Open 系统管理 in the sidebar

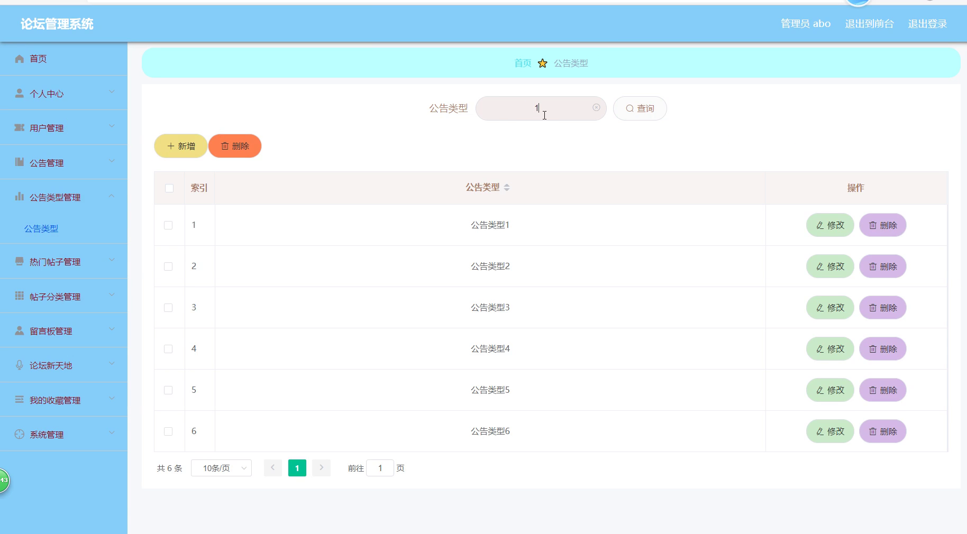point(63,435)
